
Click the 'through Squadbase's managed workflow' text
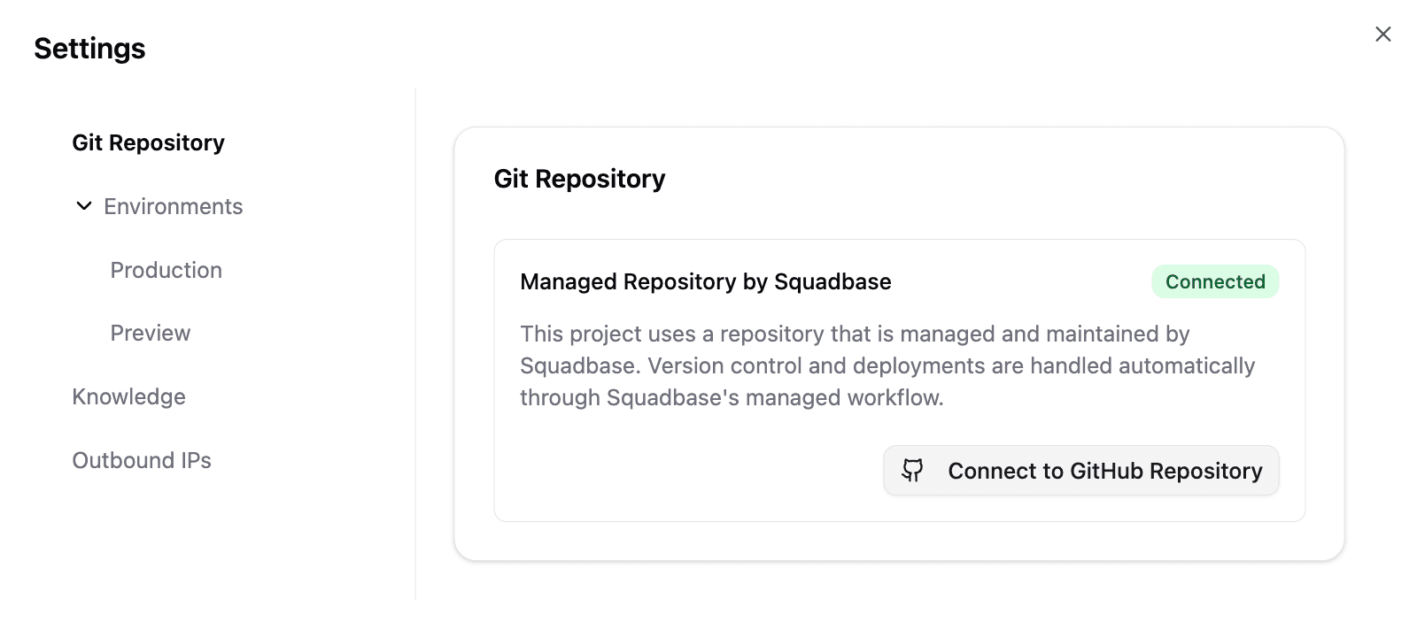click(732, 397)
